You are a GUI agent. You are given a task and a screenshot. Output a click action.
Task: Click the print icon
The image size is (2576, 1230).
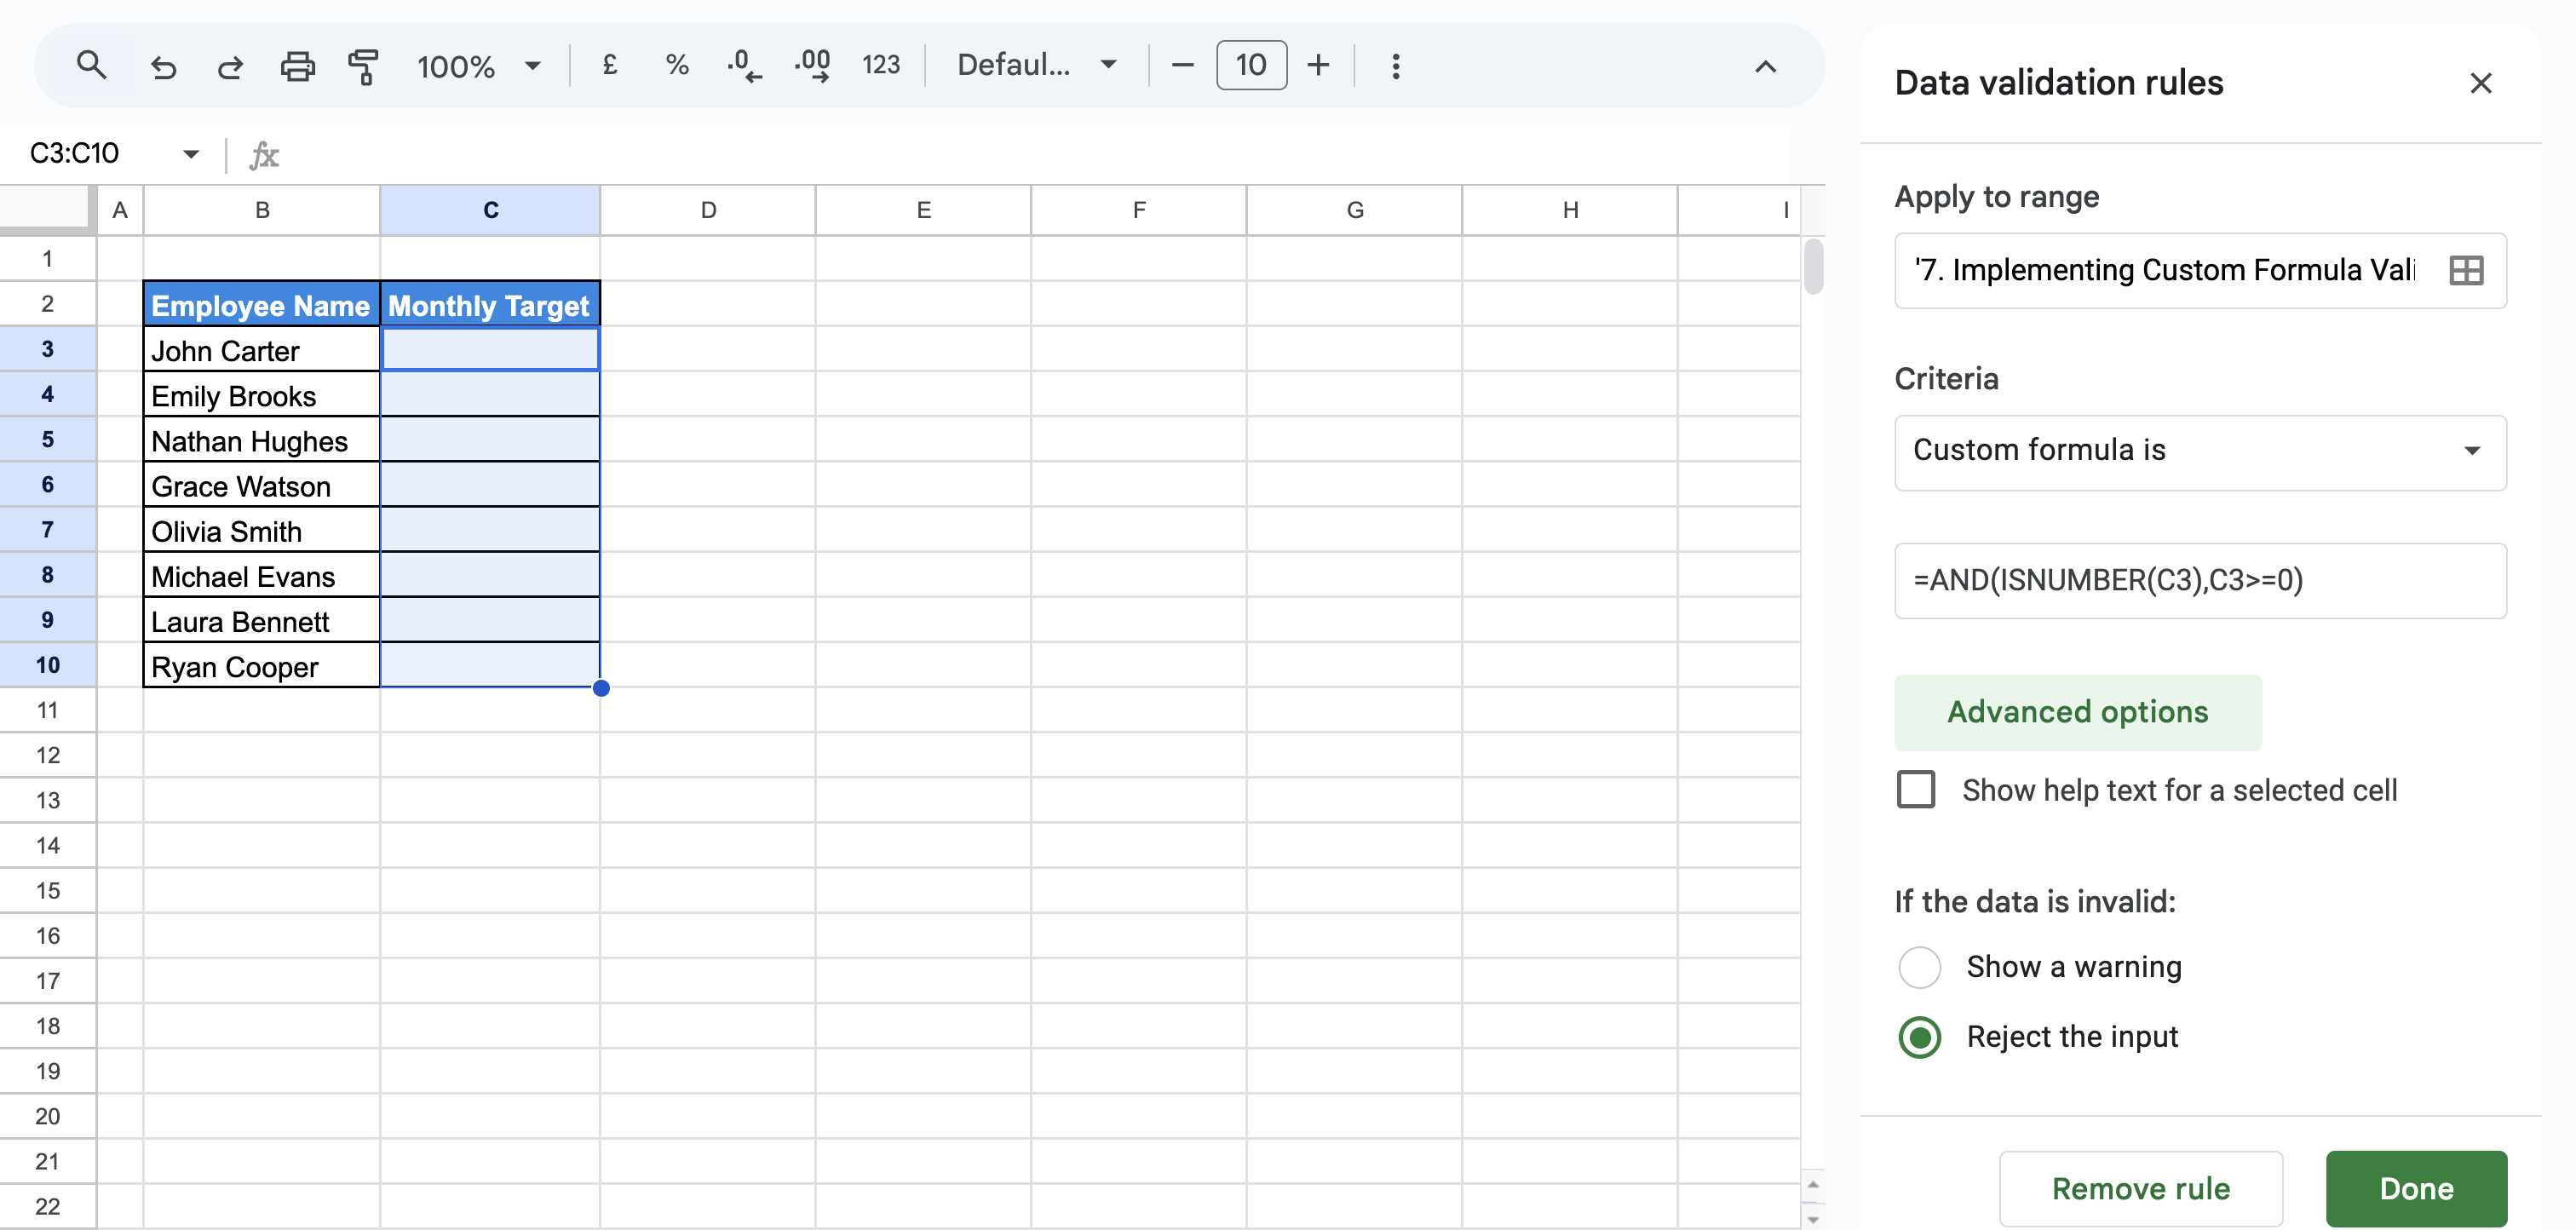point(297,66)
